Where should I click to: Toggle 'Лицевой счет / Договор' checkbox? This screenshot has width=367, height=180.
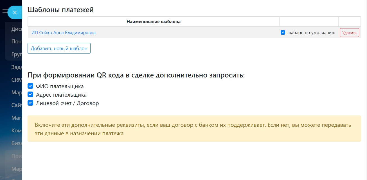31,103
